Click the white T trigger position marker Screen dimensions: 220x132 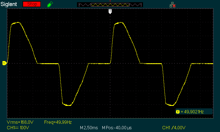pos(110,11)
